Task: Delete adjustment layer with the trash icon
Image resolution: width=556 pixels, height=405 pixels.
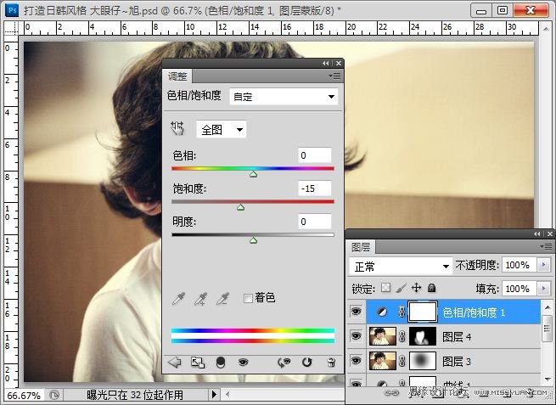Action: point(331,362)
